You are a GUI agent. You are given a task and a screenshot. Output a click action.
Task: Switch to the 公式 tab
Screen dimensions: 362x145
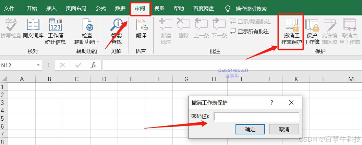[101, 9]
